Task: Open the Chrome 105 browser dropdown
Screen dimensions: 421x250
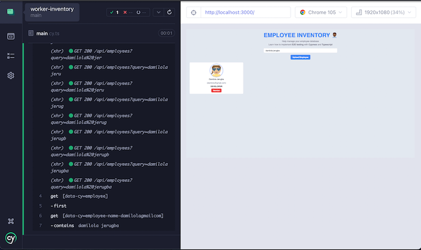Action: [x=321, y=12]
